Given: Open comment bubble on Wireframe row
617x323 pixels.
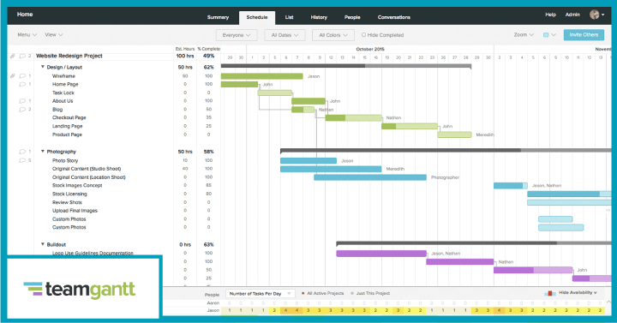Looking at the screenshot, I should coord(22,76).
